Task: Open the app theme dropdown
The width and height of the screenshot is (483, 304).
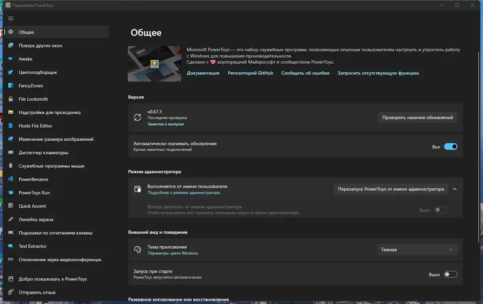Action: click(417, 249)
